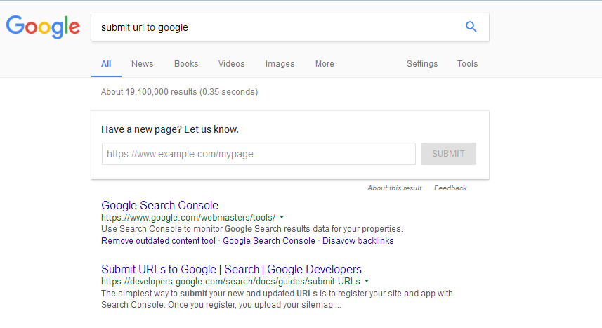
Task: Switch to the Videos tab
Action: [x=232, y=64]
